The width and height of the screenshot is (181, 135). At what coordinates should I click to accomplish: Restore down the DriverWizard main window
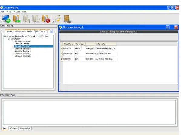tap(173, 8)
